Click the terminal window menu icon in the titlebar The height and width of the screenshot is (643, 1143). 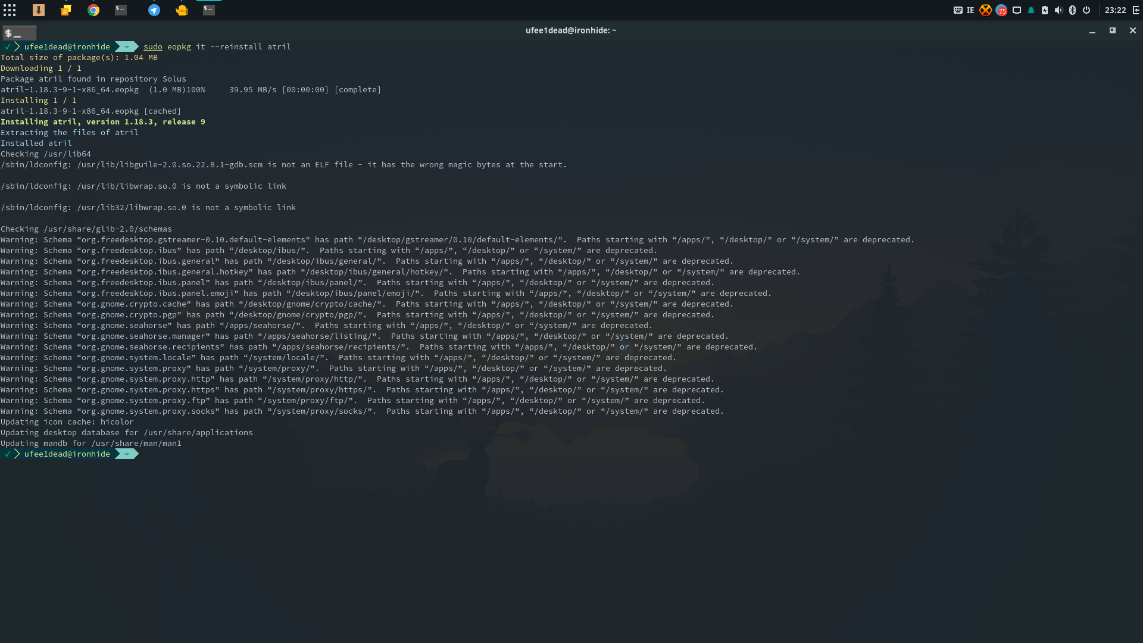[x=19, y=33]
